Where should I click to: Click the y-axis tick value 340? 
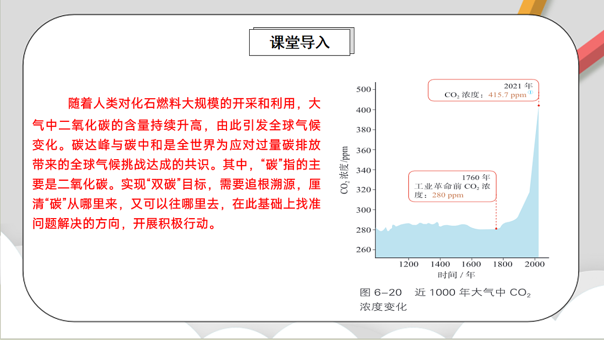[364, 170]
